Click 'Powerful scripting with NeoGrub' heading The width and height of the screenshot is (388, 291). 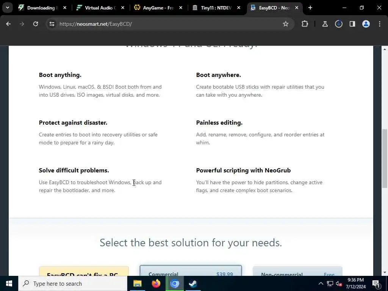(x=244, y=171)
